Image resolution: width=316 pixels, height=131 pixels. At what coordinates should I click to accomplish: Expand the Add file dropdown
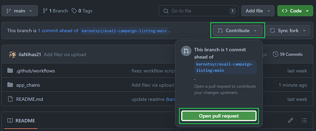click(x=258, y=11)
